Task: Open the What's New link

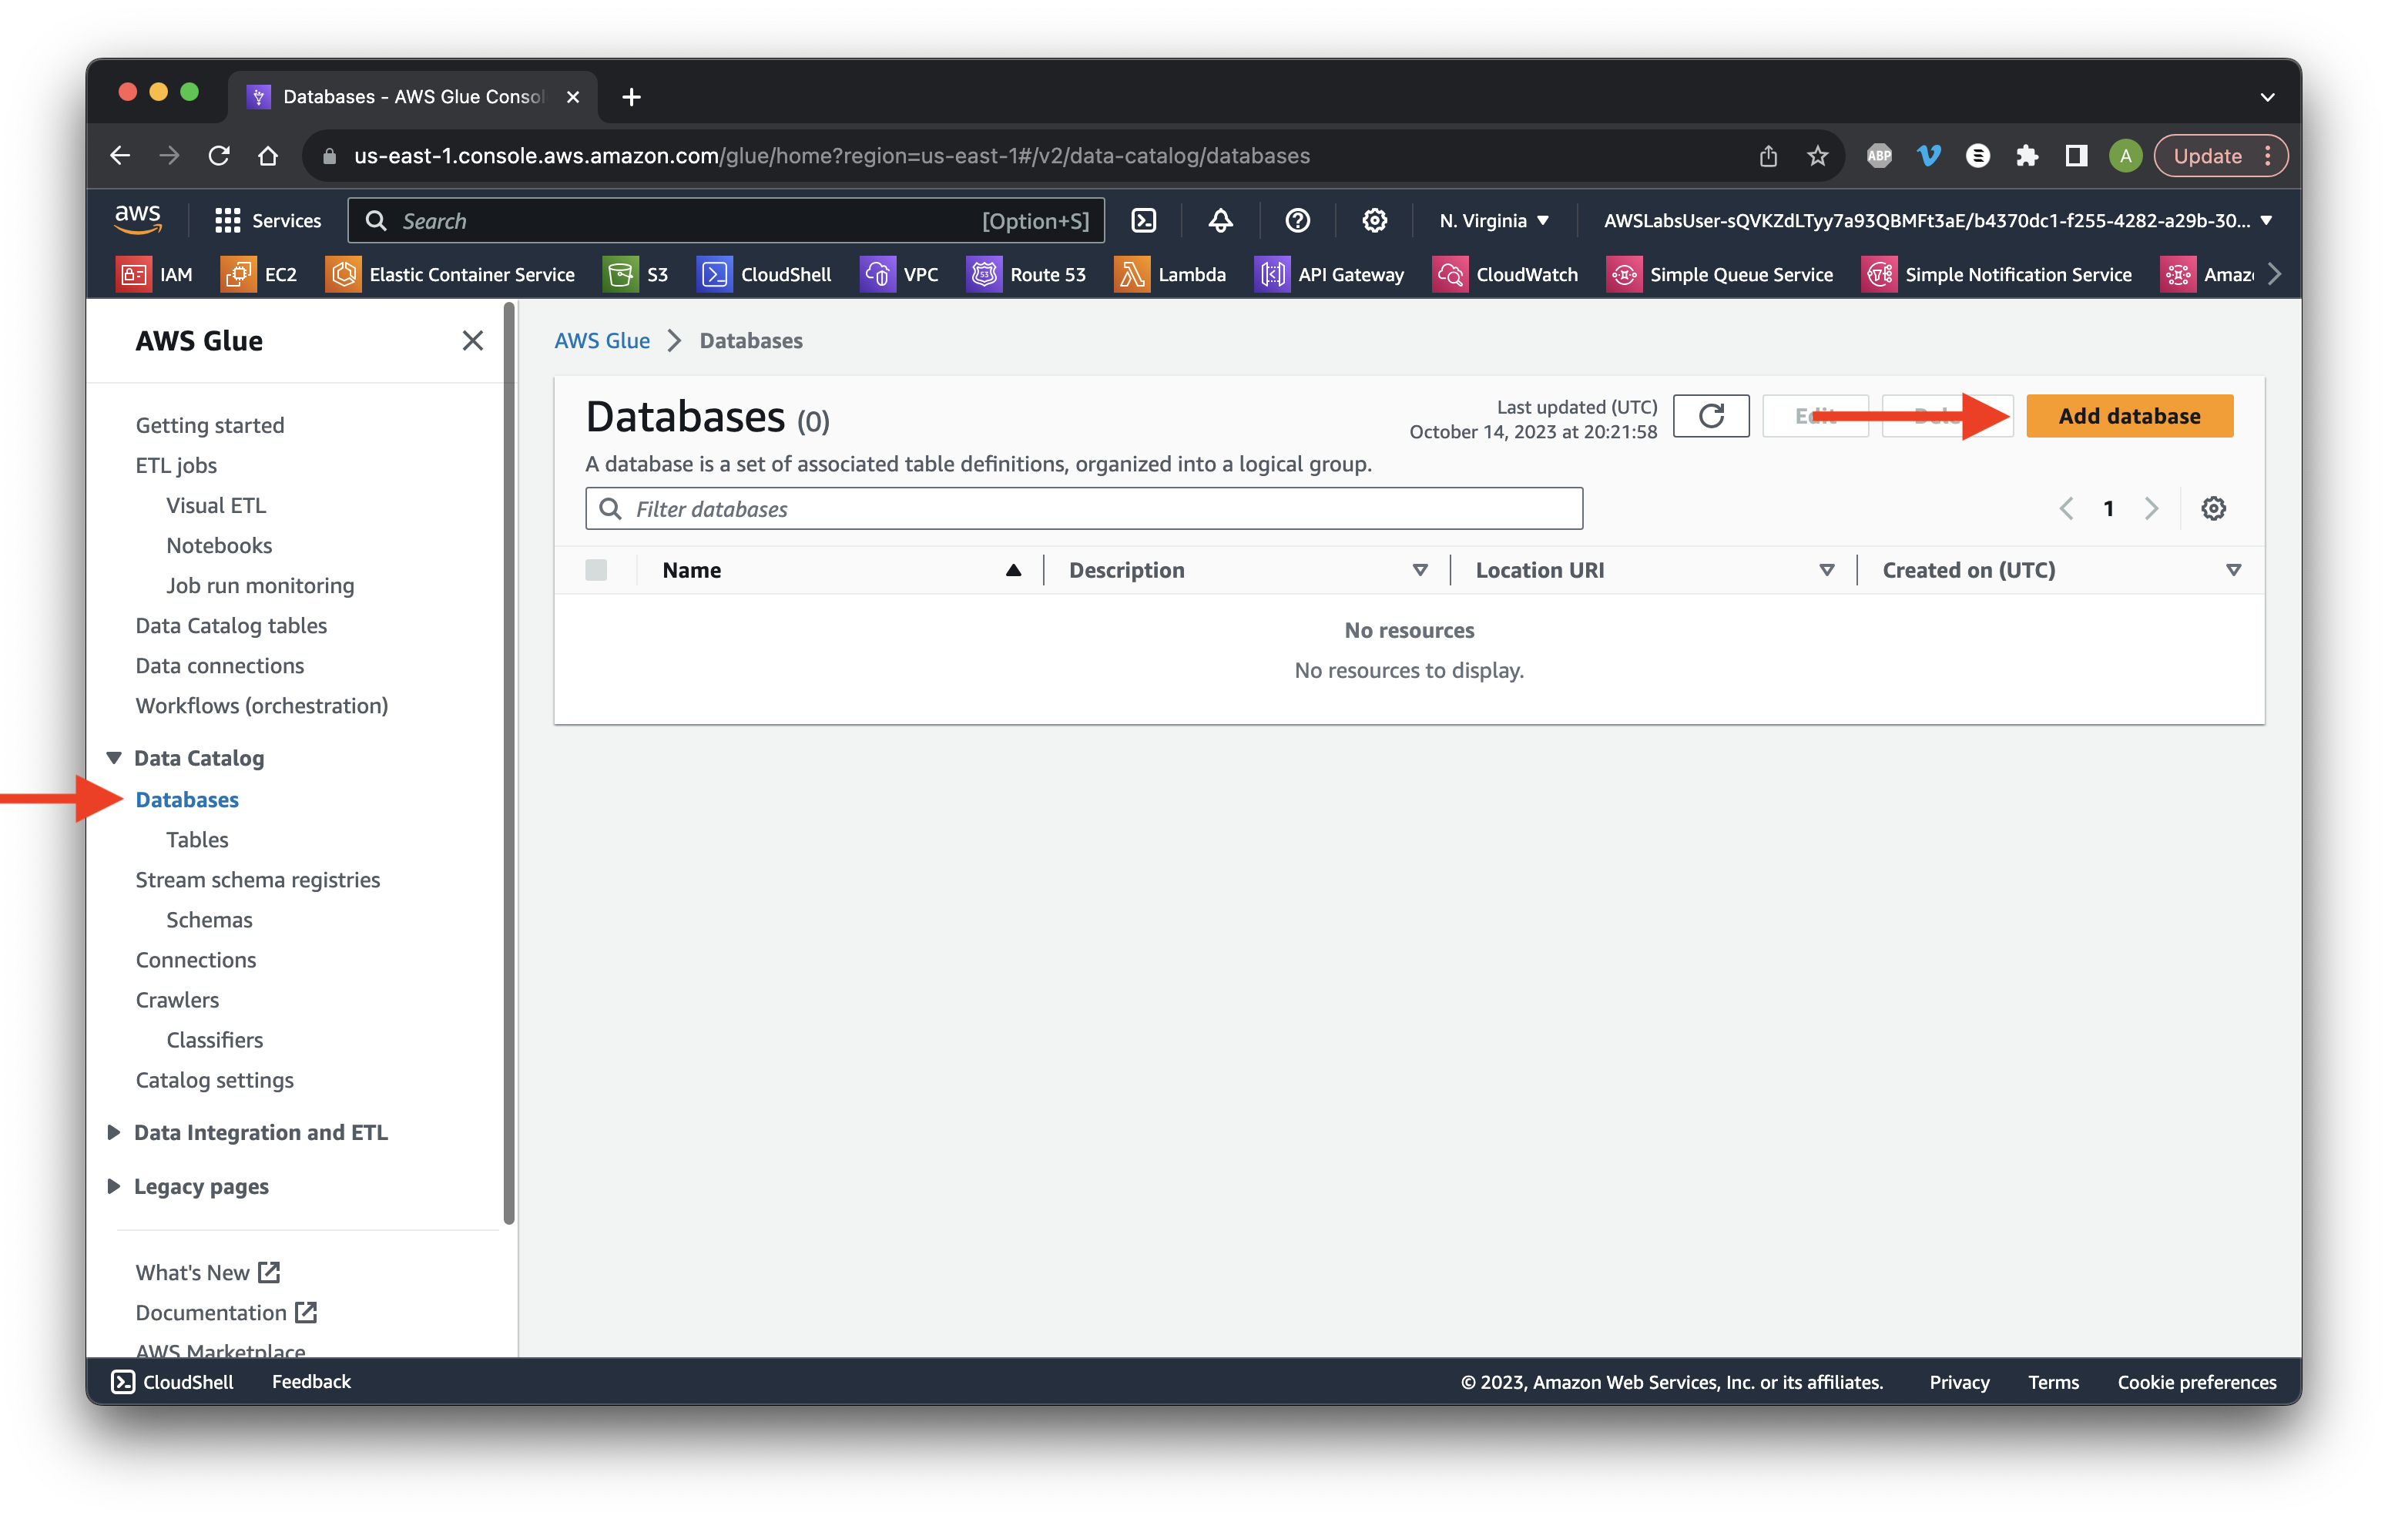Action: tap(207, 1272)
